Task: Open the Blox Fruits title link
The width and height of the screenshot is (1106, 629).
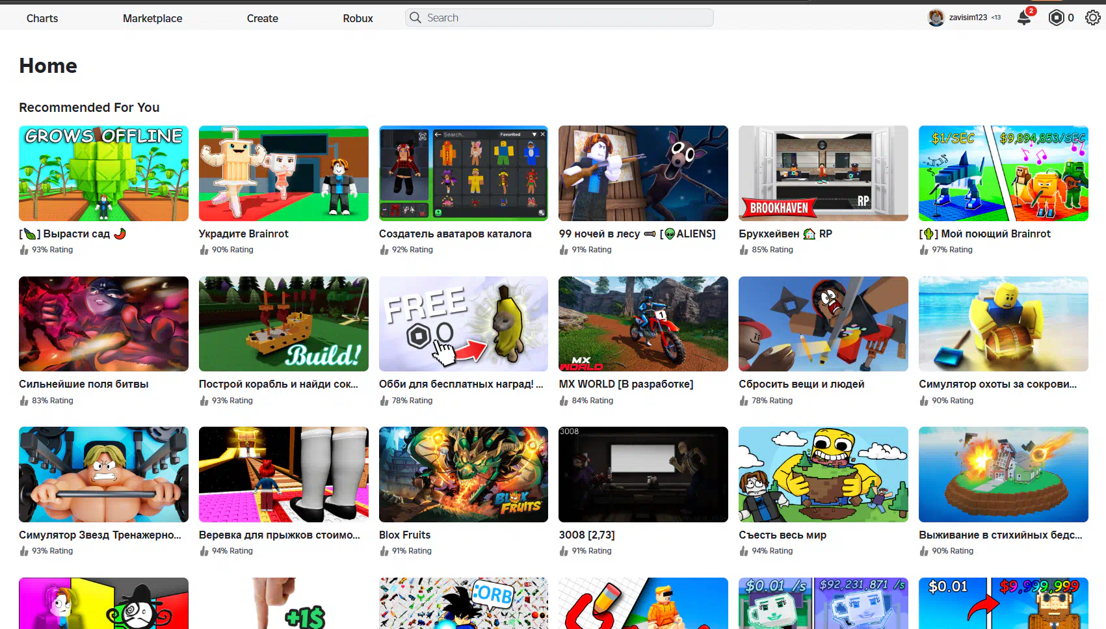Action: tap(404, 535)
